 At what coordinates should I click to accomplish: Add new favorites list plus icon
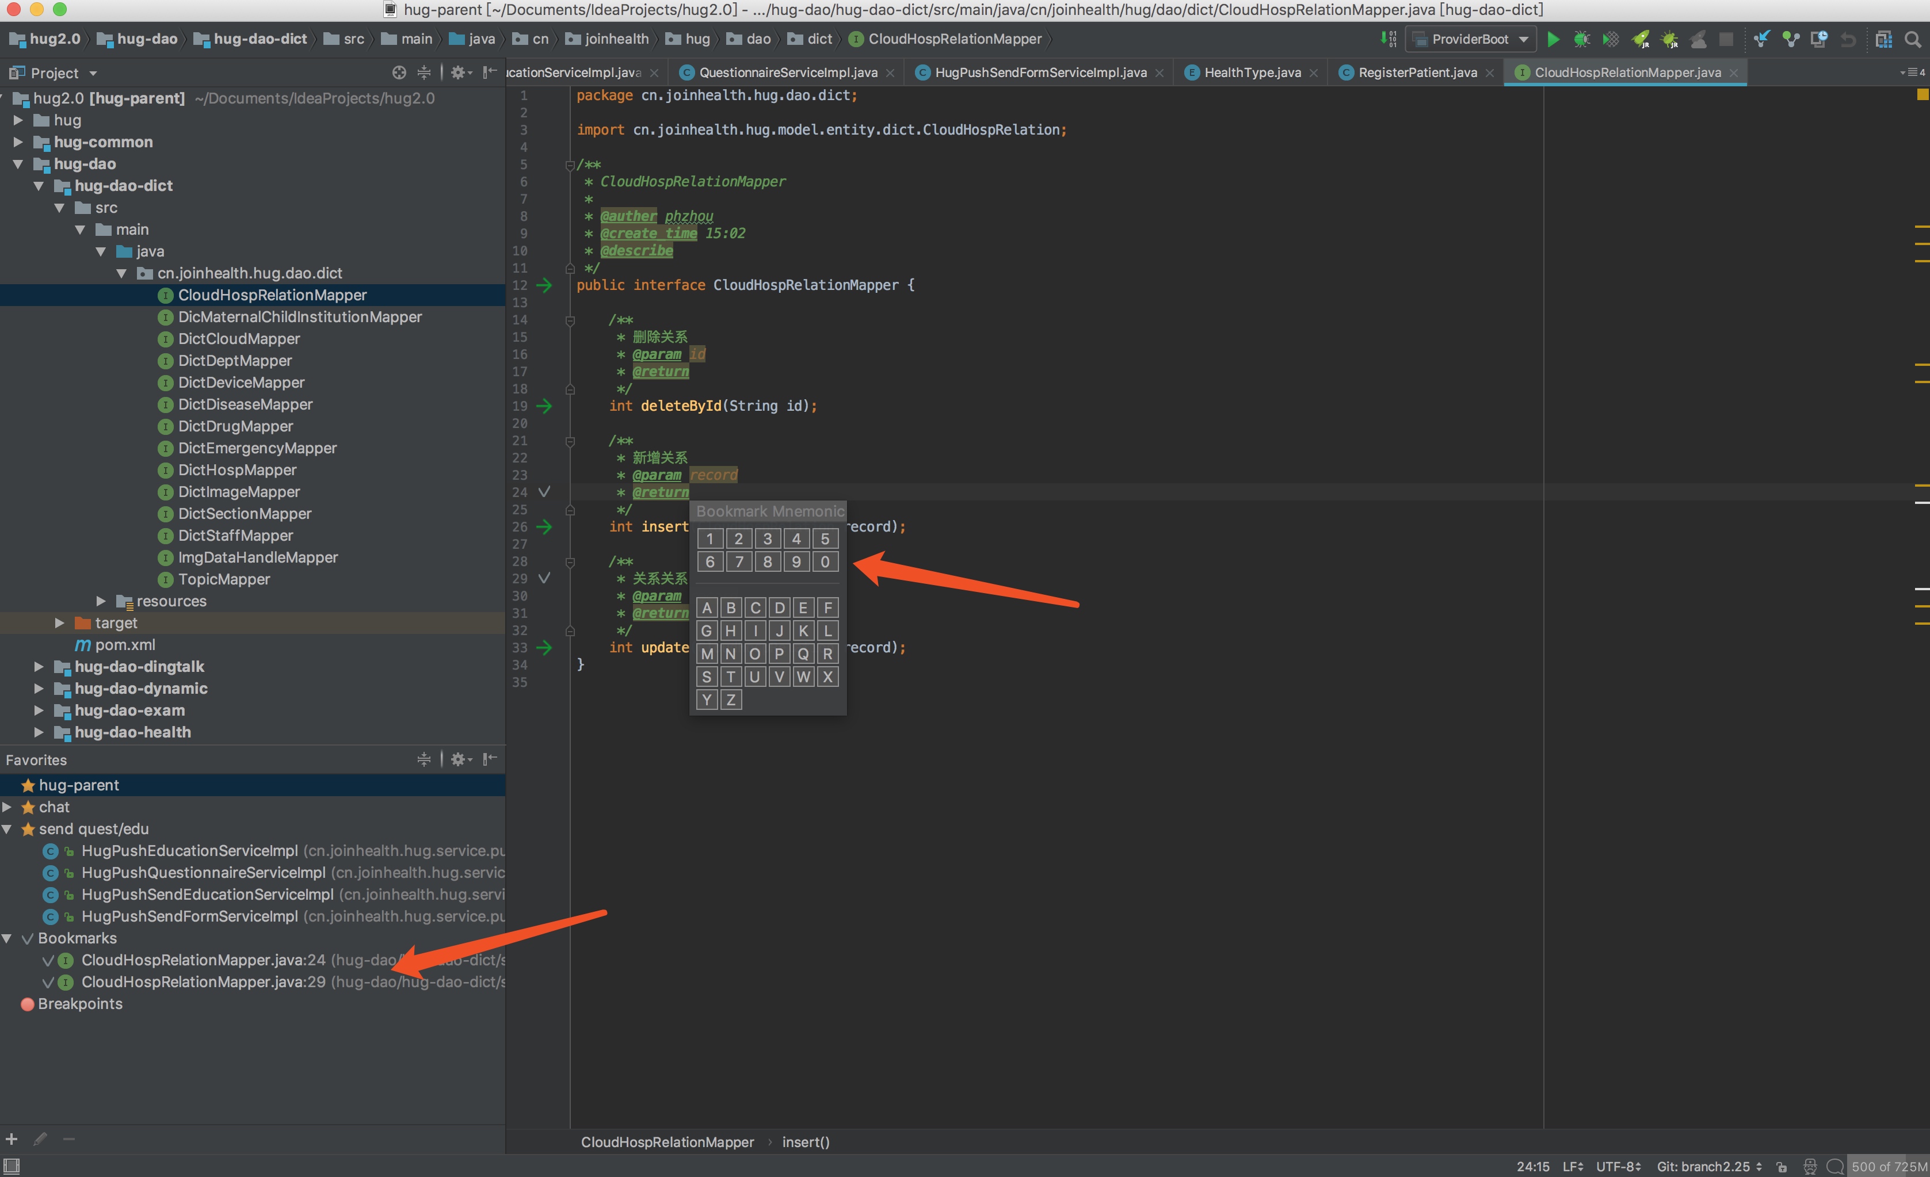click(12, 1140)
